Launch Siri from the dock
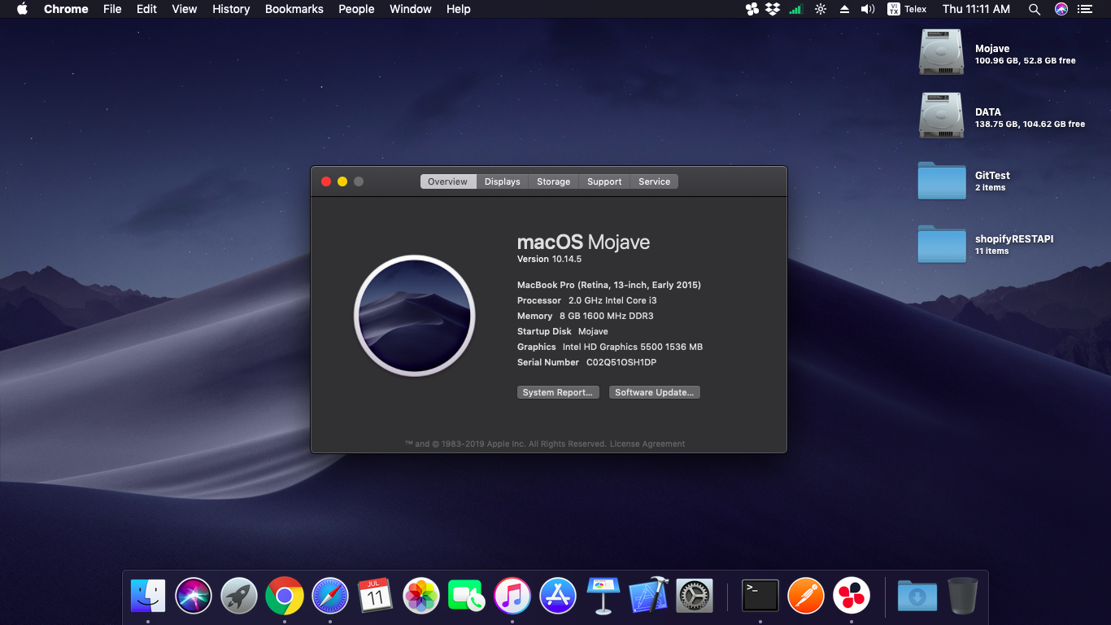The width and height of the screenshot is (1111, 625). point(194,597)
